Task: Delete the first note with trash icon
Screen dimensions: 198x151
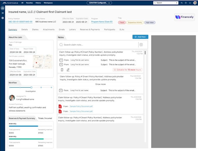Action: coord(62,70)
